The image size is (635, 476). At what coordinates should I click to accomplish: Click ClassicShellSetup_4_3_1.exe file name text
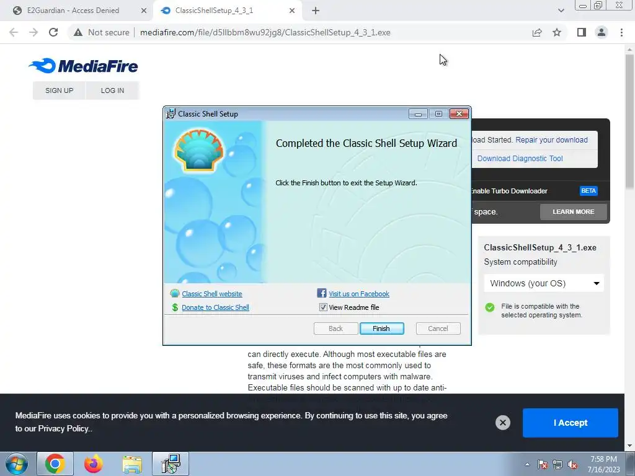540,247
